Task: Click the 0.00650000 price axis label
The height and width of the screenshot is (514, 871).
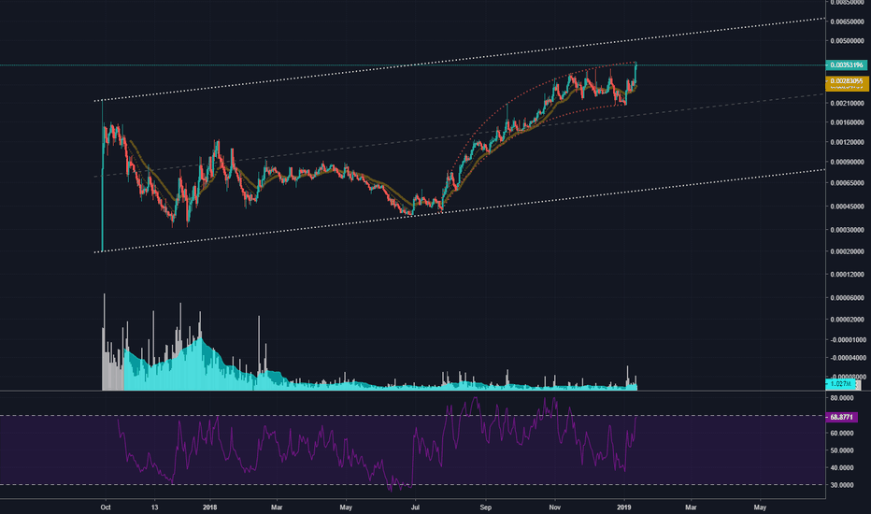Action: [847, 21]
